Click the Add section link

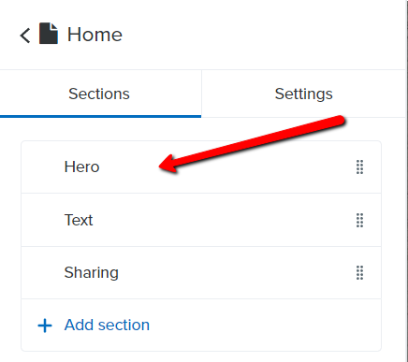click(107, 325)
